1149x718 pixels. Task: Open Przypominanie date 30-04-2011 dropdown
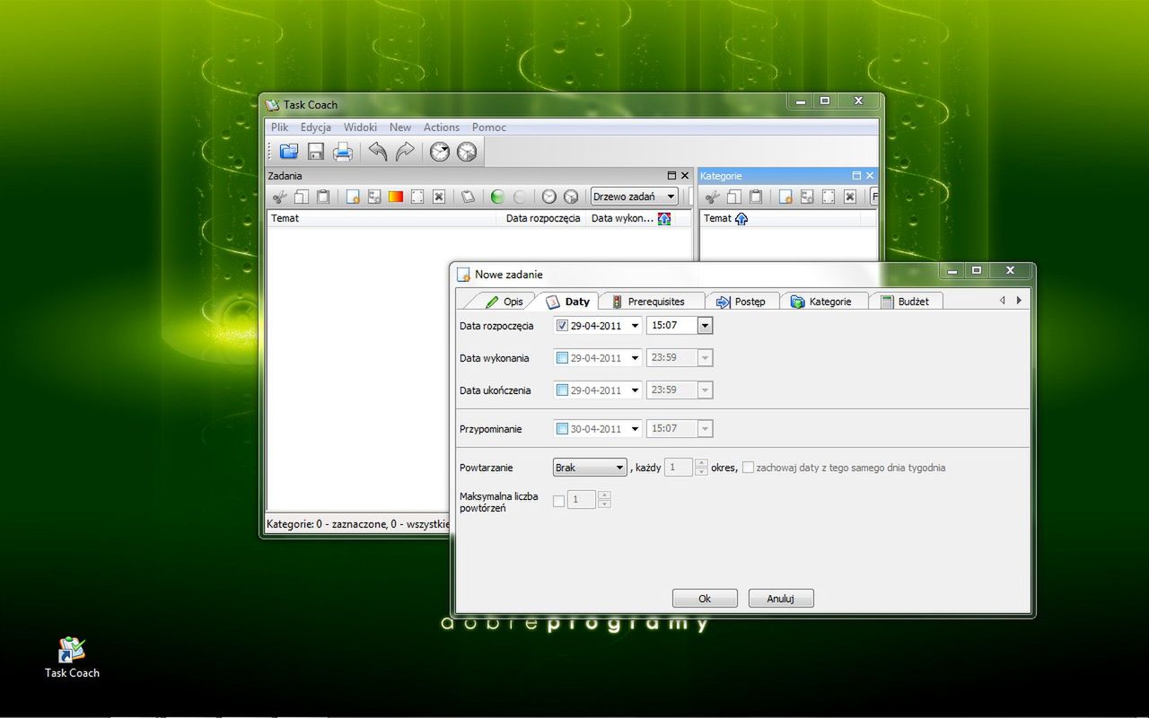635,429
